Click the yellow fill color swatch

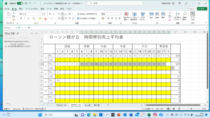coord(40,18)
